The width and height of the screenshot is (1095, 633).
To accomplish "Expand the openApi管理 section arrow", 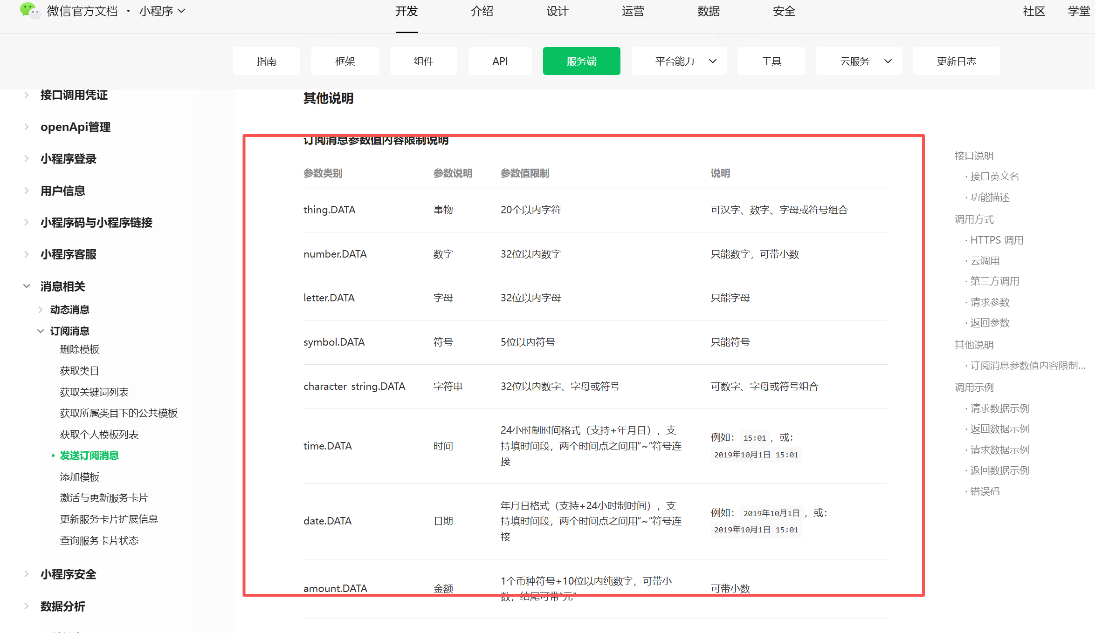I will [27, 127].
